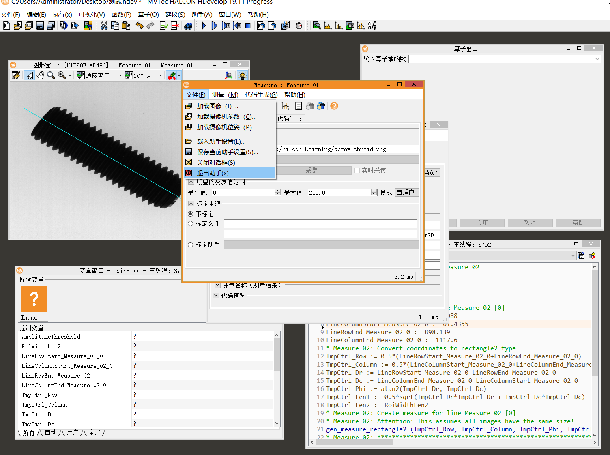Click the Open Program folder icon

click(17, 26)
